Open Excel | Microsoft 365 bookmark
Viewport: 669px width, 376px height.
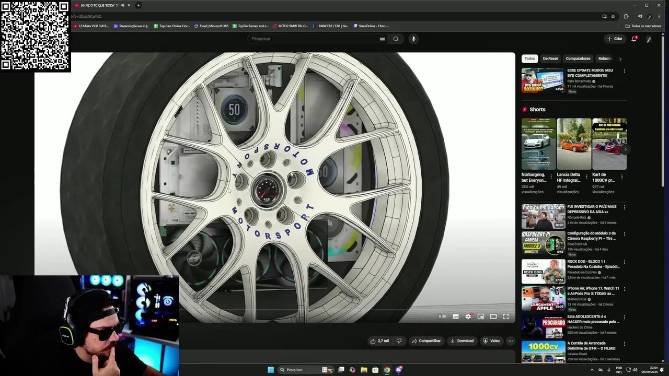211,26
